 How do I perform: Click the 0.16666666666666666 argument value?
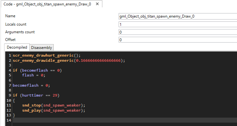(x=98, y=60)
